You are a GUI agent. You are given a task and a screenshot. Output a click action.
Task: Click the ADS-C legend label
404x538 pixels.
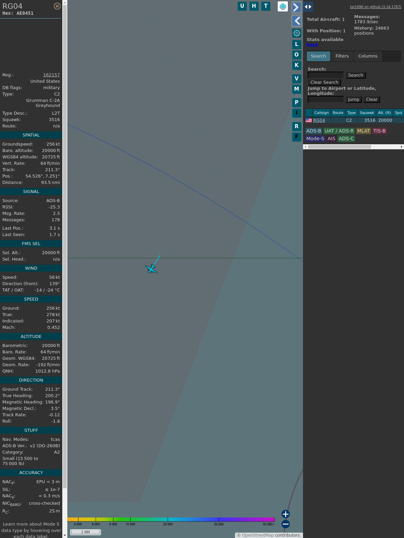pos(346,139)
